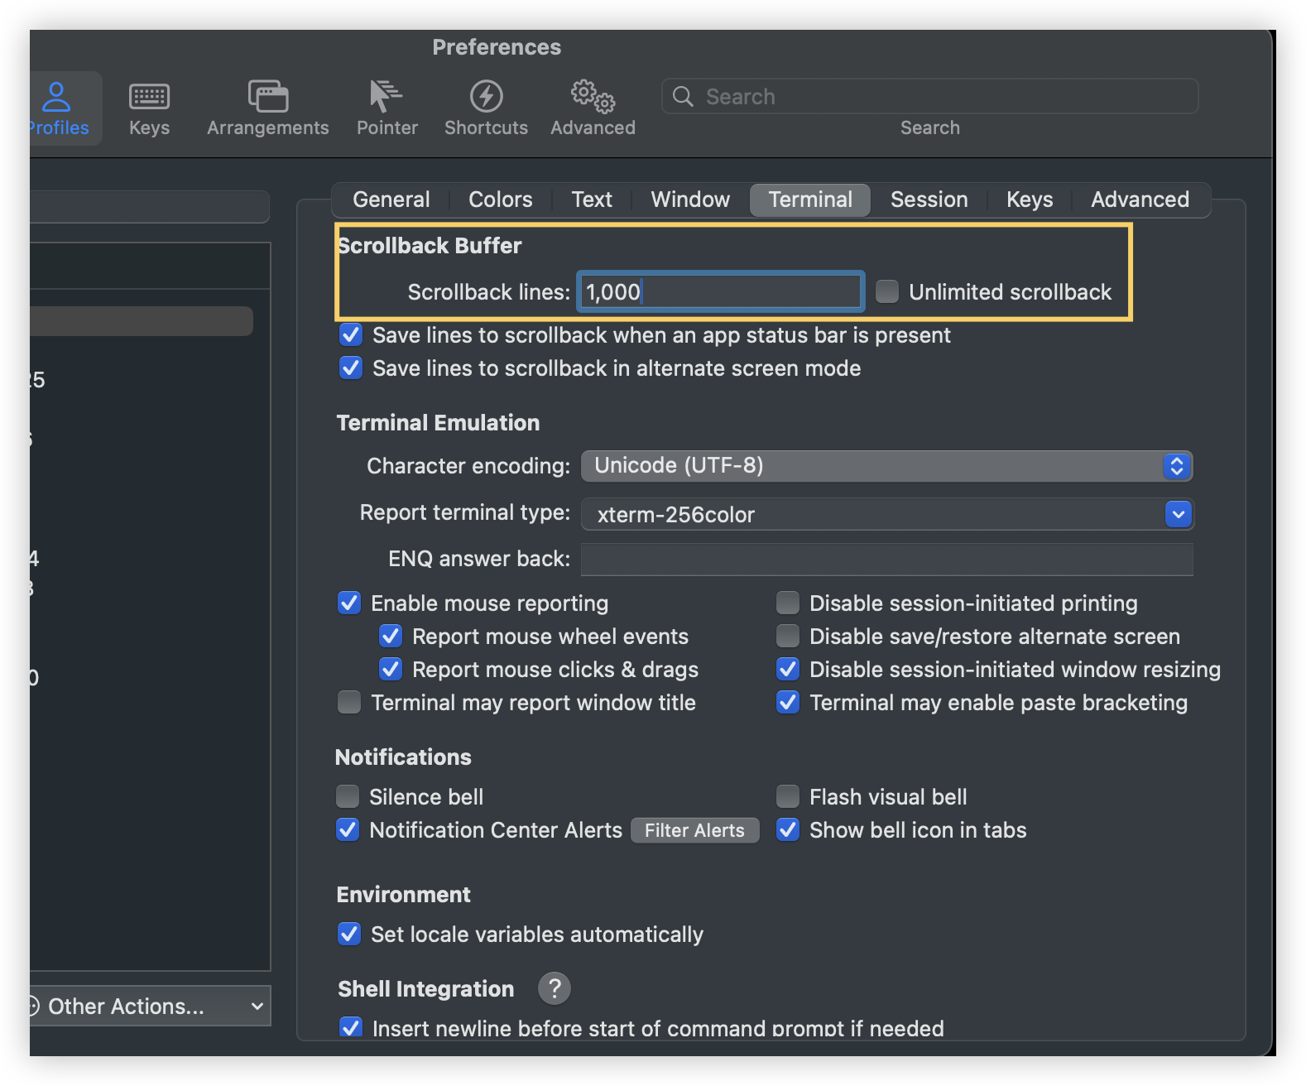1306x1086 pixels.
Task: Click the Scrollback lines input field
Action: click(x=720, y=291)
